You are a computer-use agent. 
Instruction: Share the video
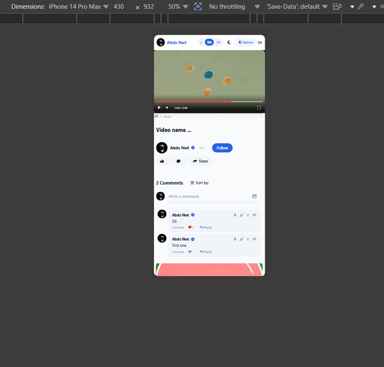click(200, 161)
